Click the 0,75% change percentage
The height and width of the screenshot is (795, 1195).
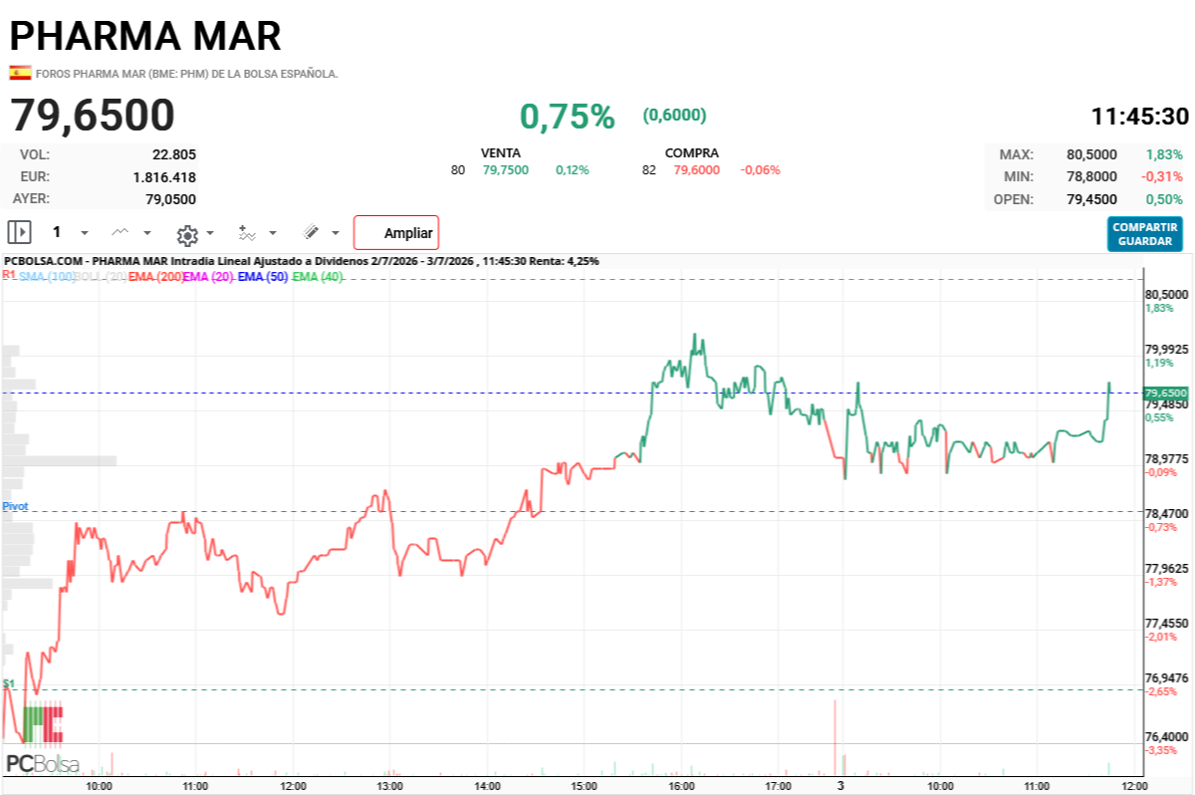pyautogui.click(x=568, y=117)
